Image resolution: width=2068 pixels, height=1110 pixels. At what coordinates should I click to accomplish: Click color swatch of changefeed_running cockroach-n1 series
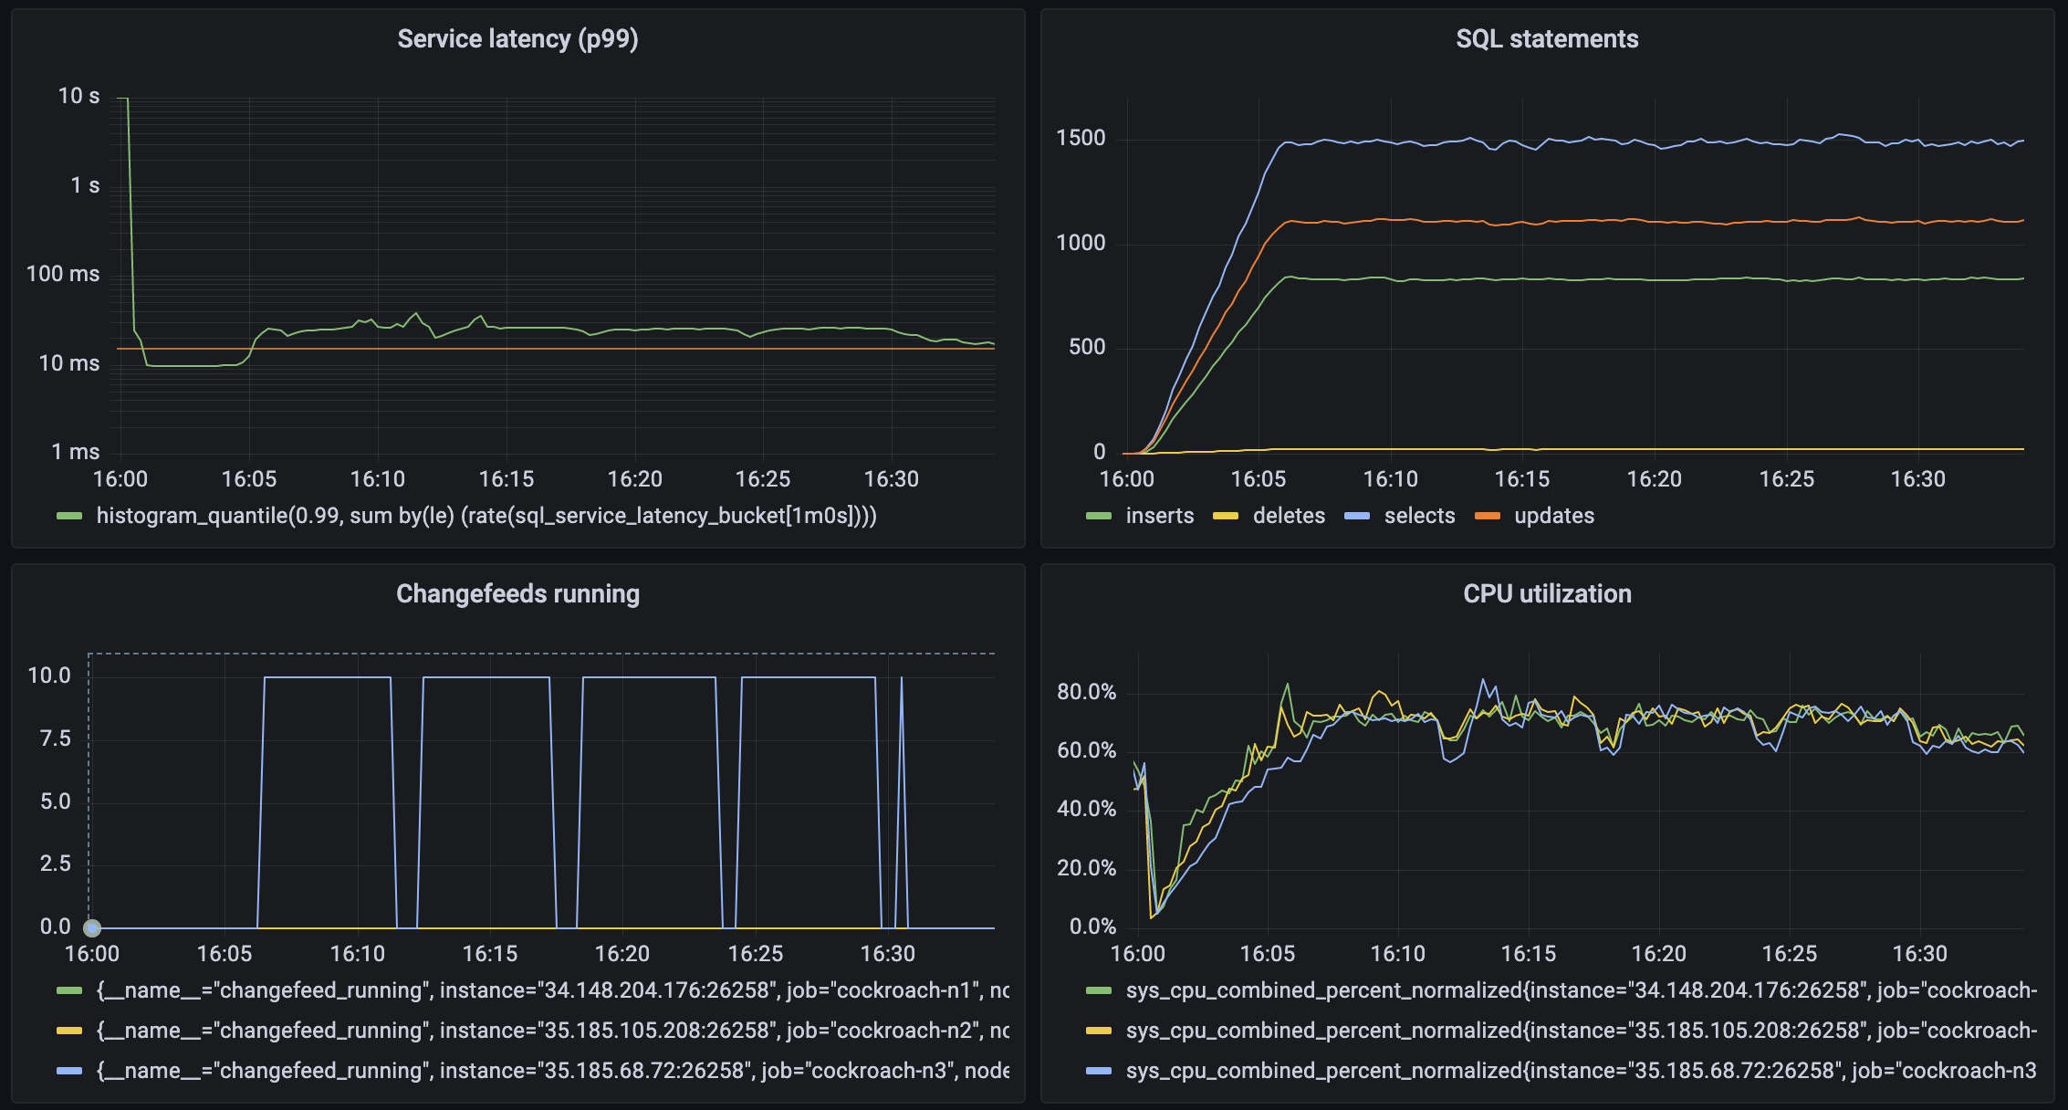pyautogui.click(x=69, y=991)
